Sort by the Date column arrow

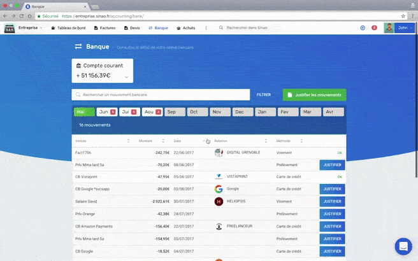click(x=204, y=141)
